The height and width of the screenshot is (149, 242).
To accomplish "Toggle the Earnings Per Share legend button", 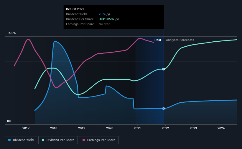I will tap(99, 140).
